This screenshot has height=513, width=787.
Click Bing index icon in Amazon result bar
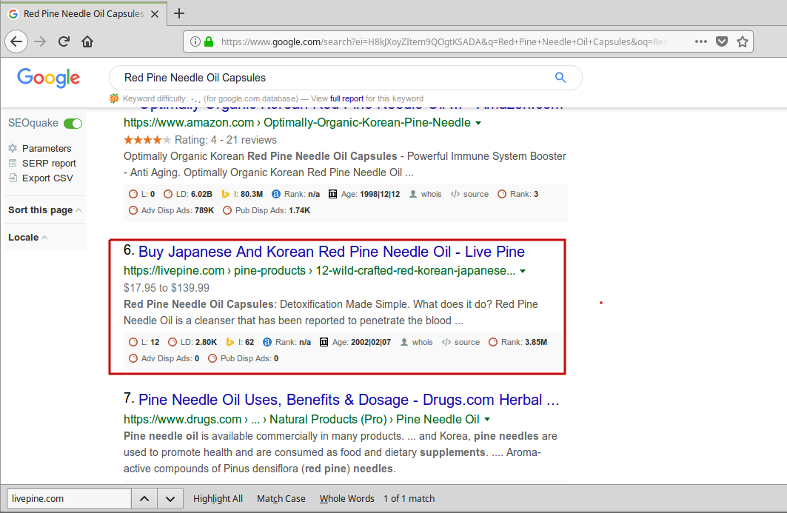[226, 194]
